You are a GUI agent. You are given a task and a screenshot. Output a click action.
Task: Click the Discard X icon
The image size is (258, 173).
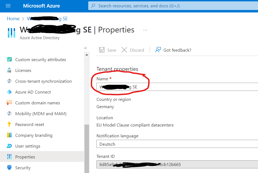[124, 50]
